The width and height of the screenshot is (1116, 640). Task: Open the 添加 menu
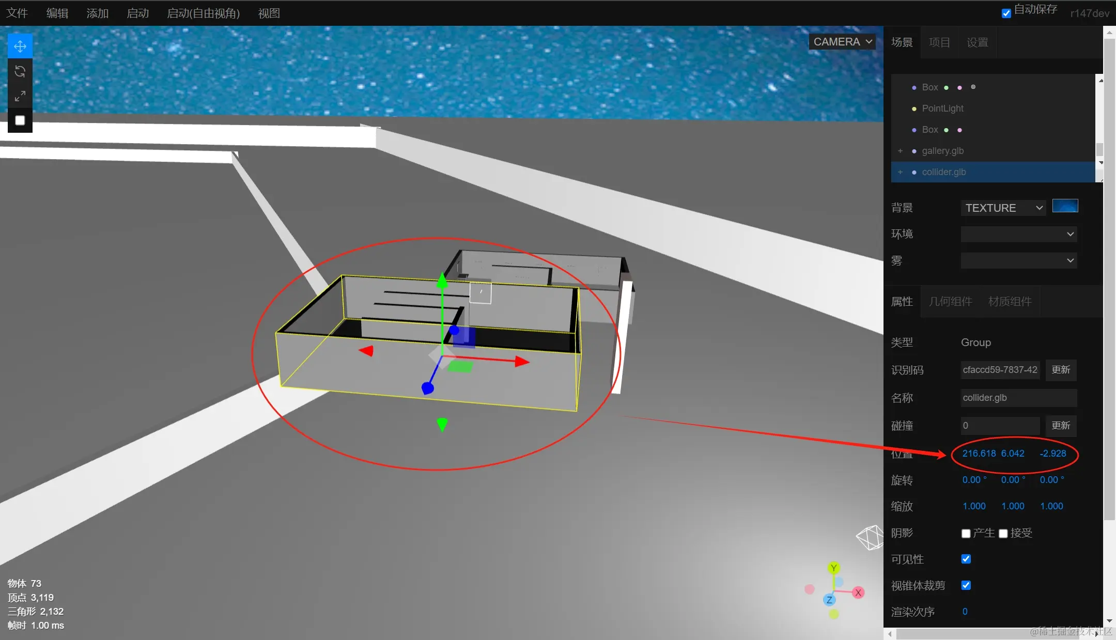point(97,13)
